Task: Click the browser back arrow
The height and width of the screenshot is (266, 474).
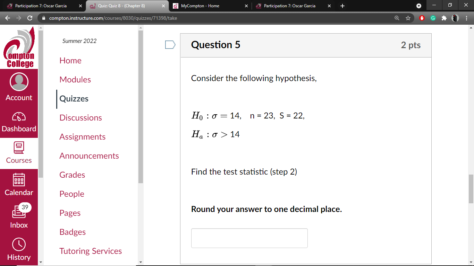Action: point(8,18)
